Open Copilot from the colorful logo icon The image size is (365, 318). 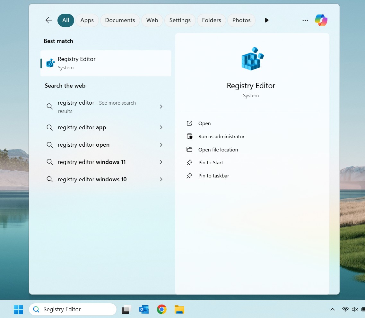click(x=321, y=20)
